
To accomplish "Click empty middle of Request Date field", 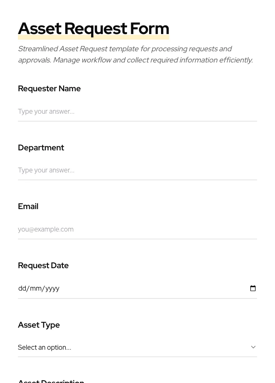I will (149, 288).
